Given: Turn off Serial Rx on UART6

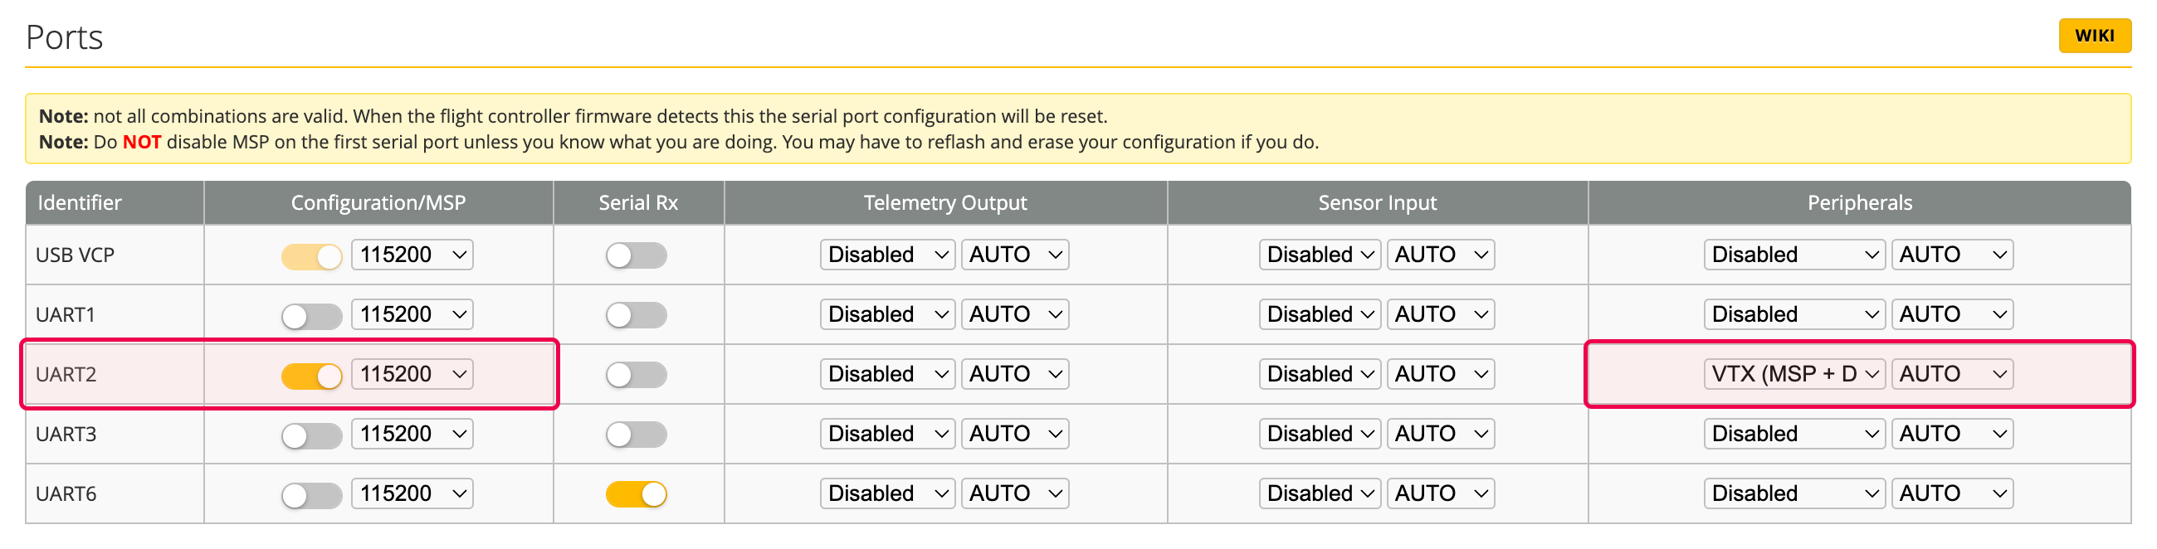Looking at the screenshot, I should [x=637, y=494].
